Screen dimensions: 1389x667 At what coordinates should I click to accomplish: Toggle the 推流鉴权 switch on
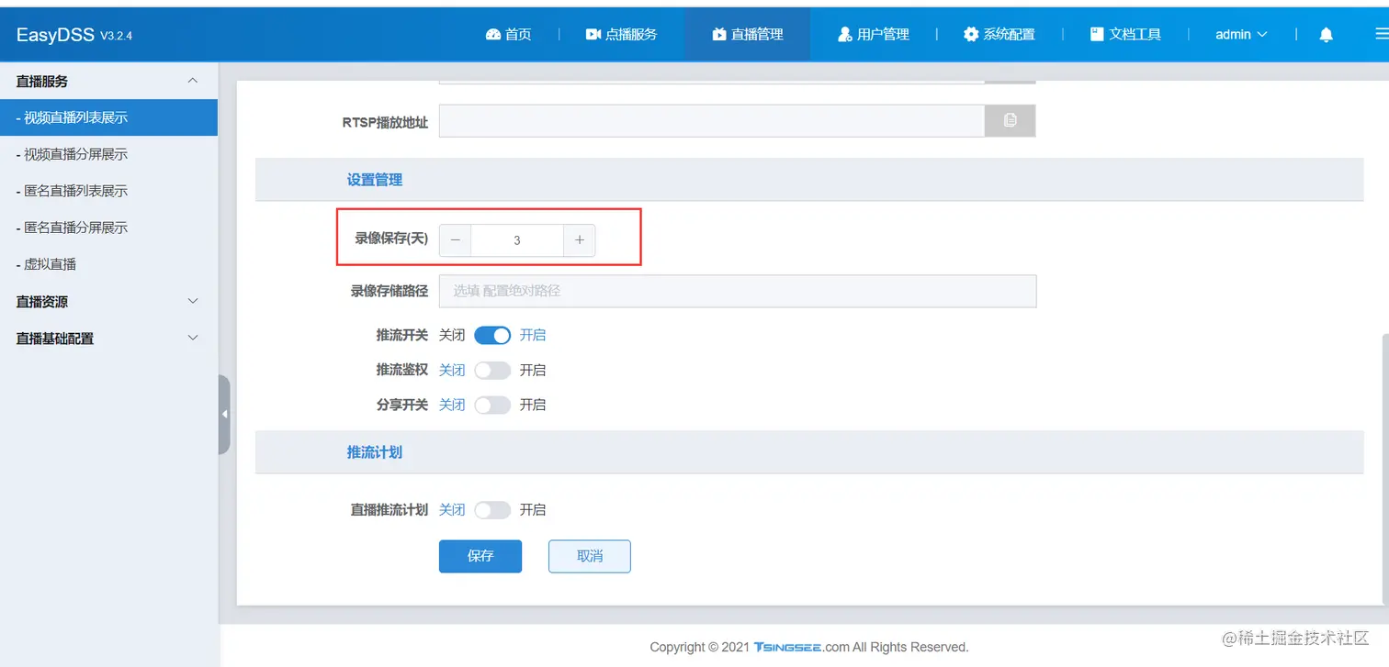pos(492,371)
